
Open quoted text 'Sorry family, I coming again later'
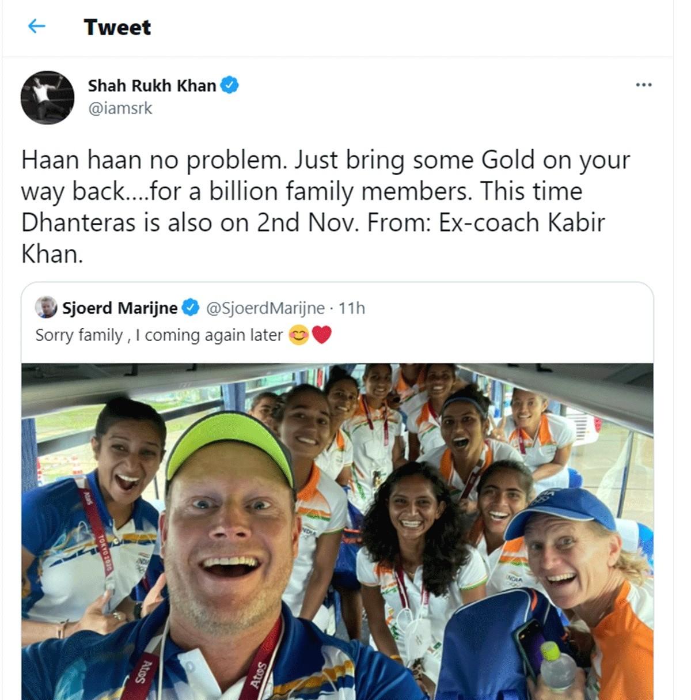point(159,335)
